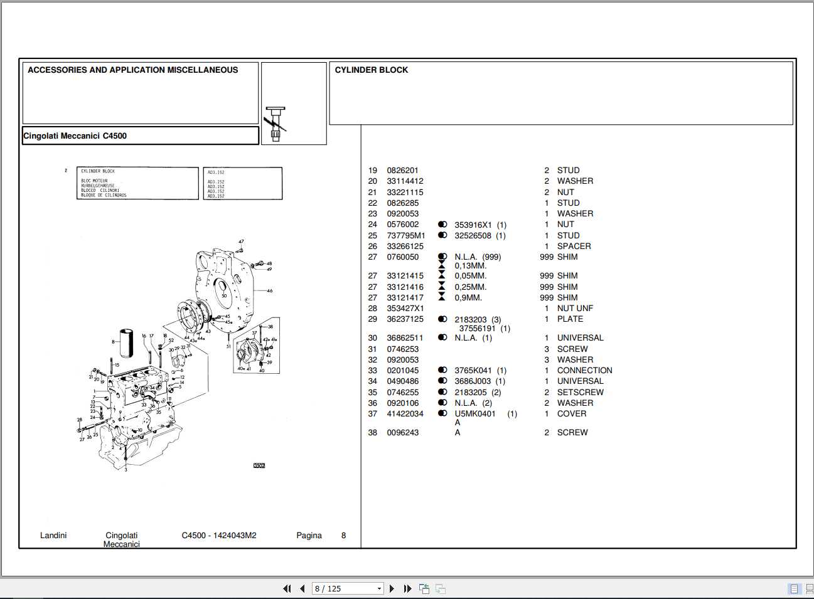Select the single page layout icon
Screen dimensions: 814x599
793,588
